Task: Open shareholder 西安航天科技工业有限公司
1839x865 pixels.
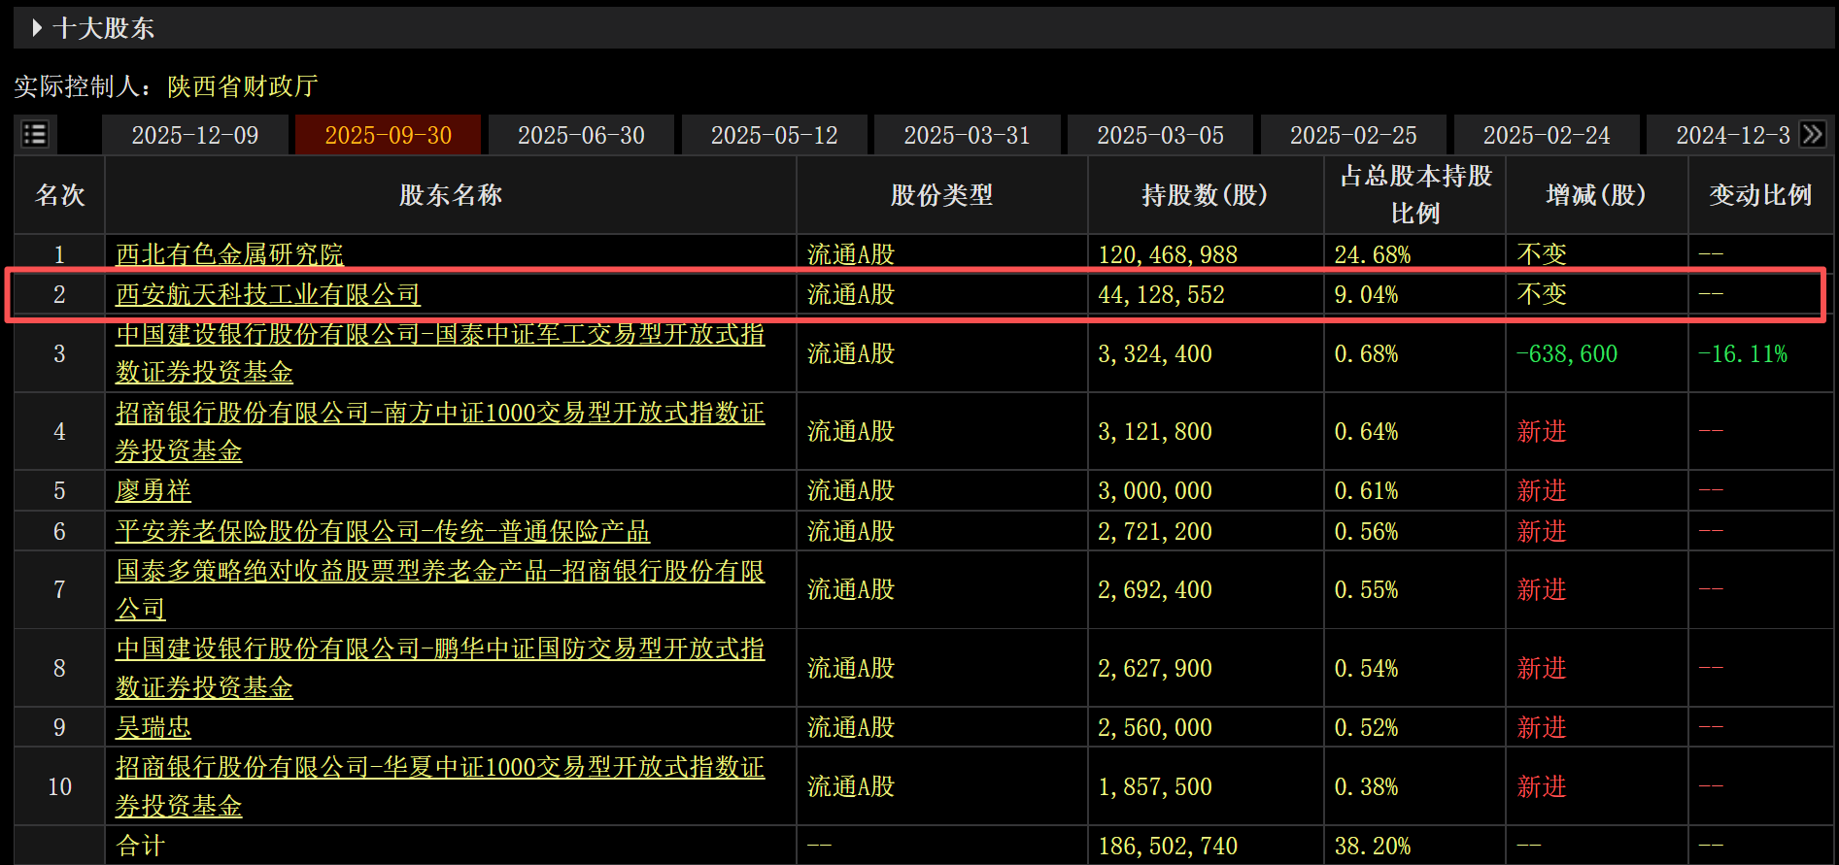Action: click(x=268, y=294)
